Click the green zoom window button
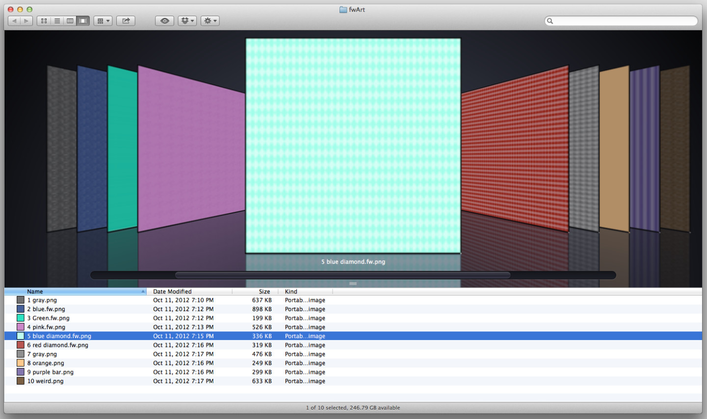Screen dimensions: 707x419 (x=29, y=9)
